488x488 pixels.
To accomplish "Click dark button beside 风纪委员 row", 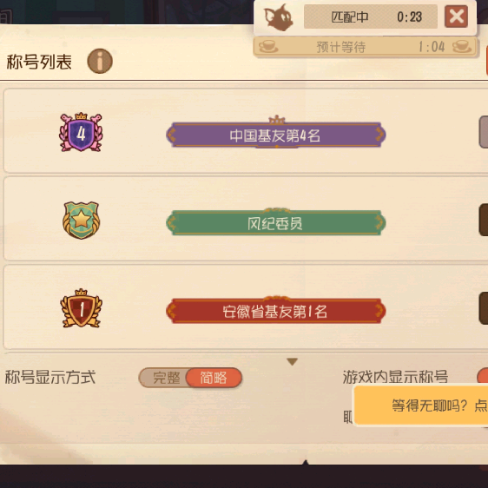I will [x=484, y=220].
